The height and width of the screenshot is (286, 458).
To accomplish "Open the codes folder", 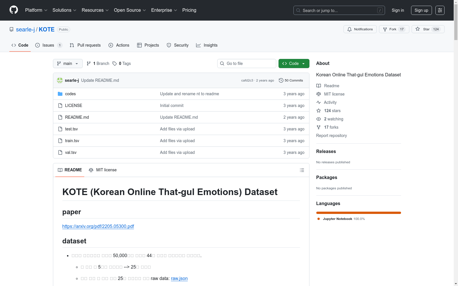I will pyautogui.click(x=70, y=94).
